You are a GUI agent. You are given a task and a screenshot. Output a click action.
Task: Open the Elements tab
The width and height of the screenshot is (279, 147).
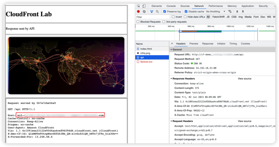[x=157, y=6]
